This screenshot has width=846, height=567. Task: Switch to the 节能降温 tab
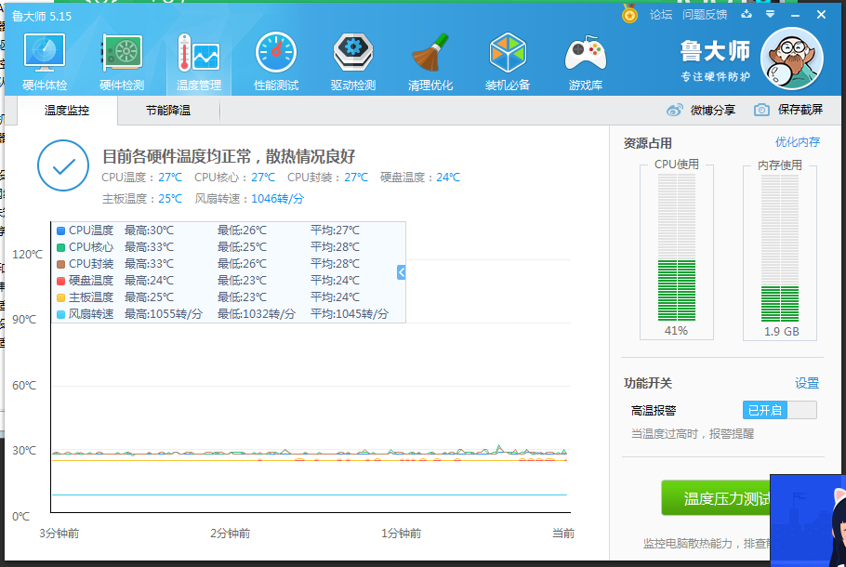tap(167, 111)
